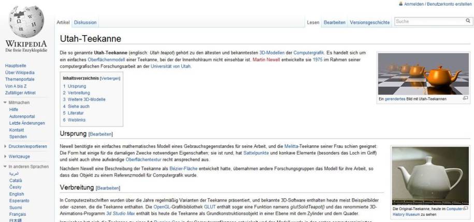The height and width of the screenshot is (222, 474).
Task: Follow the 3D-Modellen link
Action: pos(272,53)
